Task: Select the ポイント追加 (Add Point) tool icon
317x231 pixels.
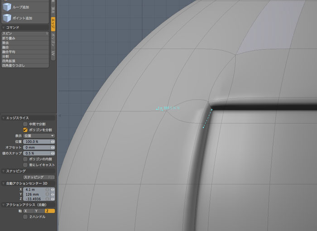Action: [8, 18]
